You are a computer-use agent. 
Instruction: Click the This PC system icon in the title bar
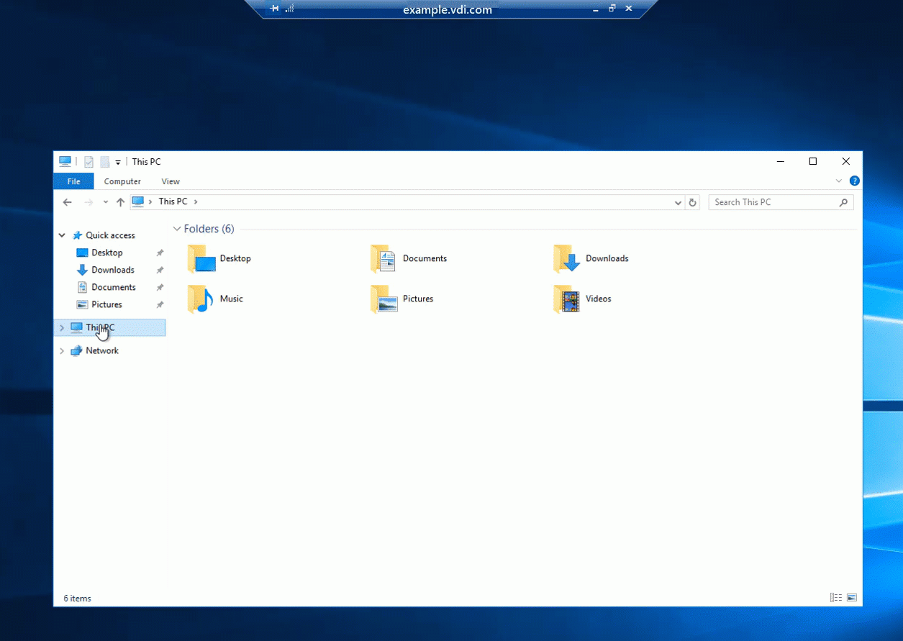(x=65, y=161)
